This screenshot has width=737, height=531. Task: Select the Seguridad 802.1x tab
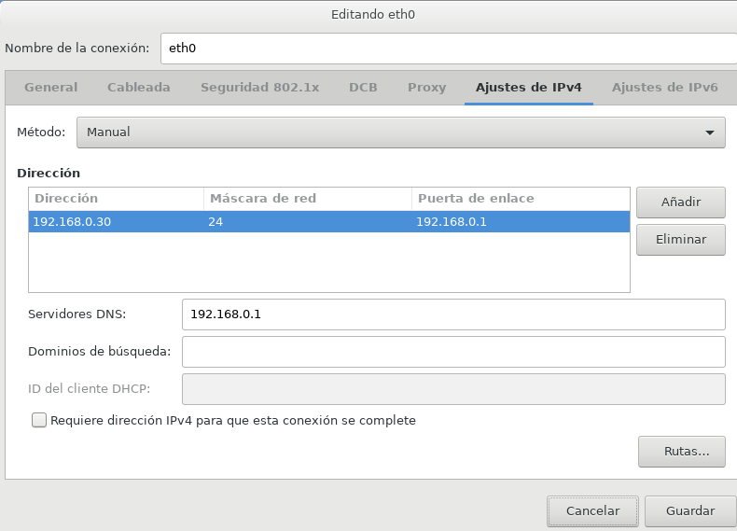tap(259, 88)
